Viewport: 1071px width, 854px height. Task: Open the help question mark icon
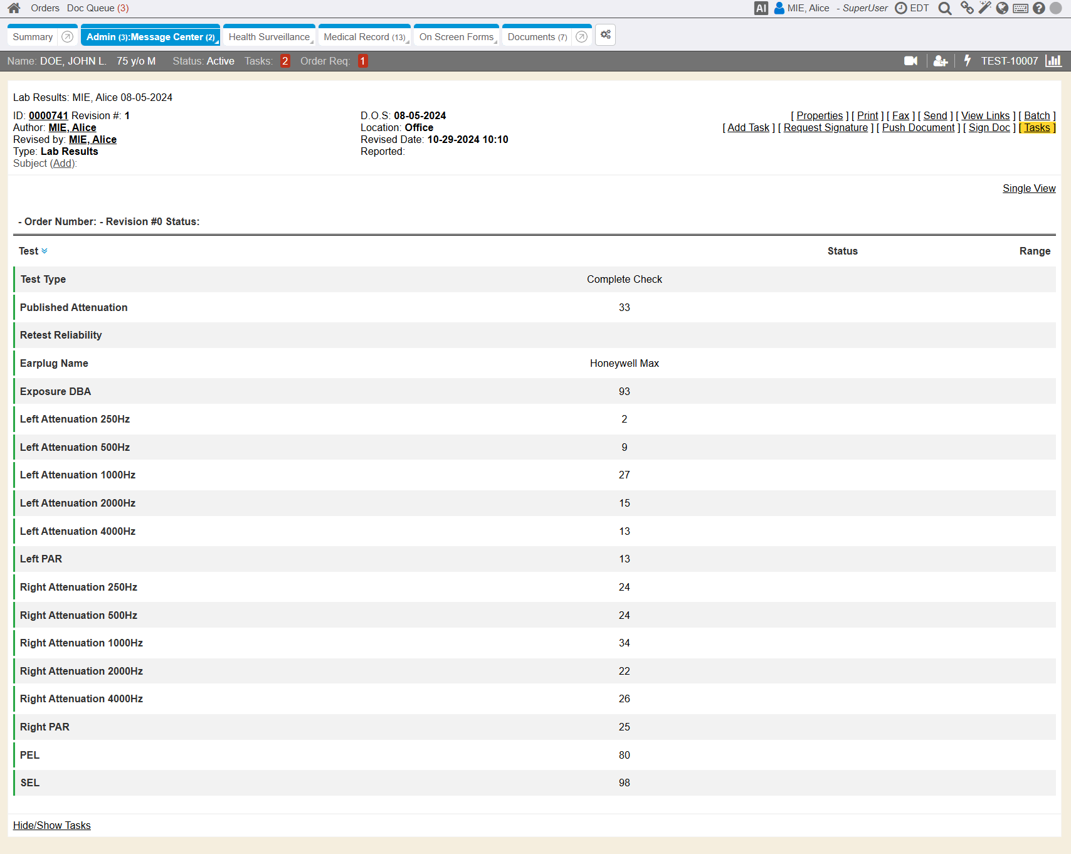(1038, 8)
